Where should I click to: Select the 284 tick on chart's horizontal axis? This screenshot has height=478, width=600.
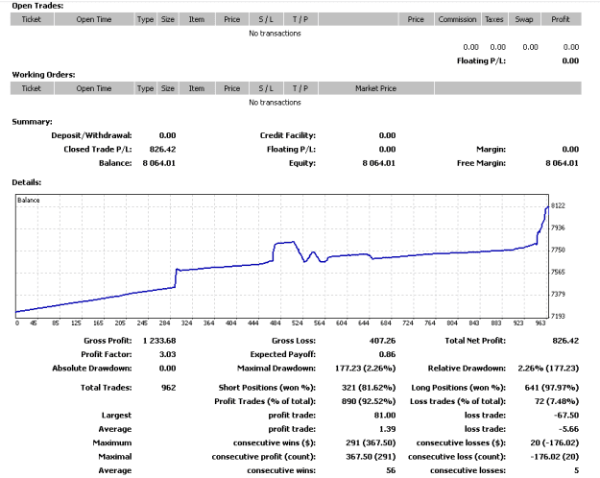[x=164, y=323]
